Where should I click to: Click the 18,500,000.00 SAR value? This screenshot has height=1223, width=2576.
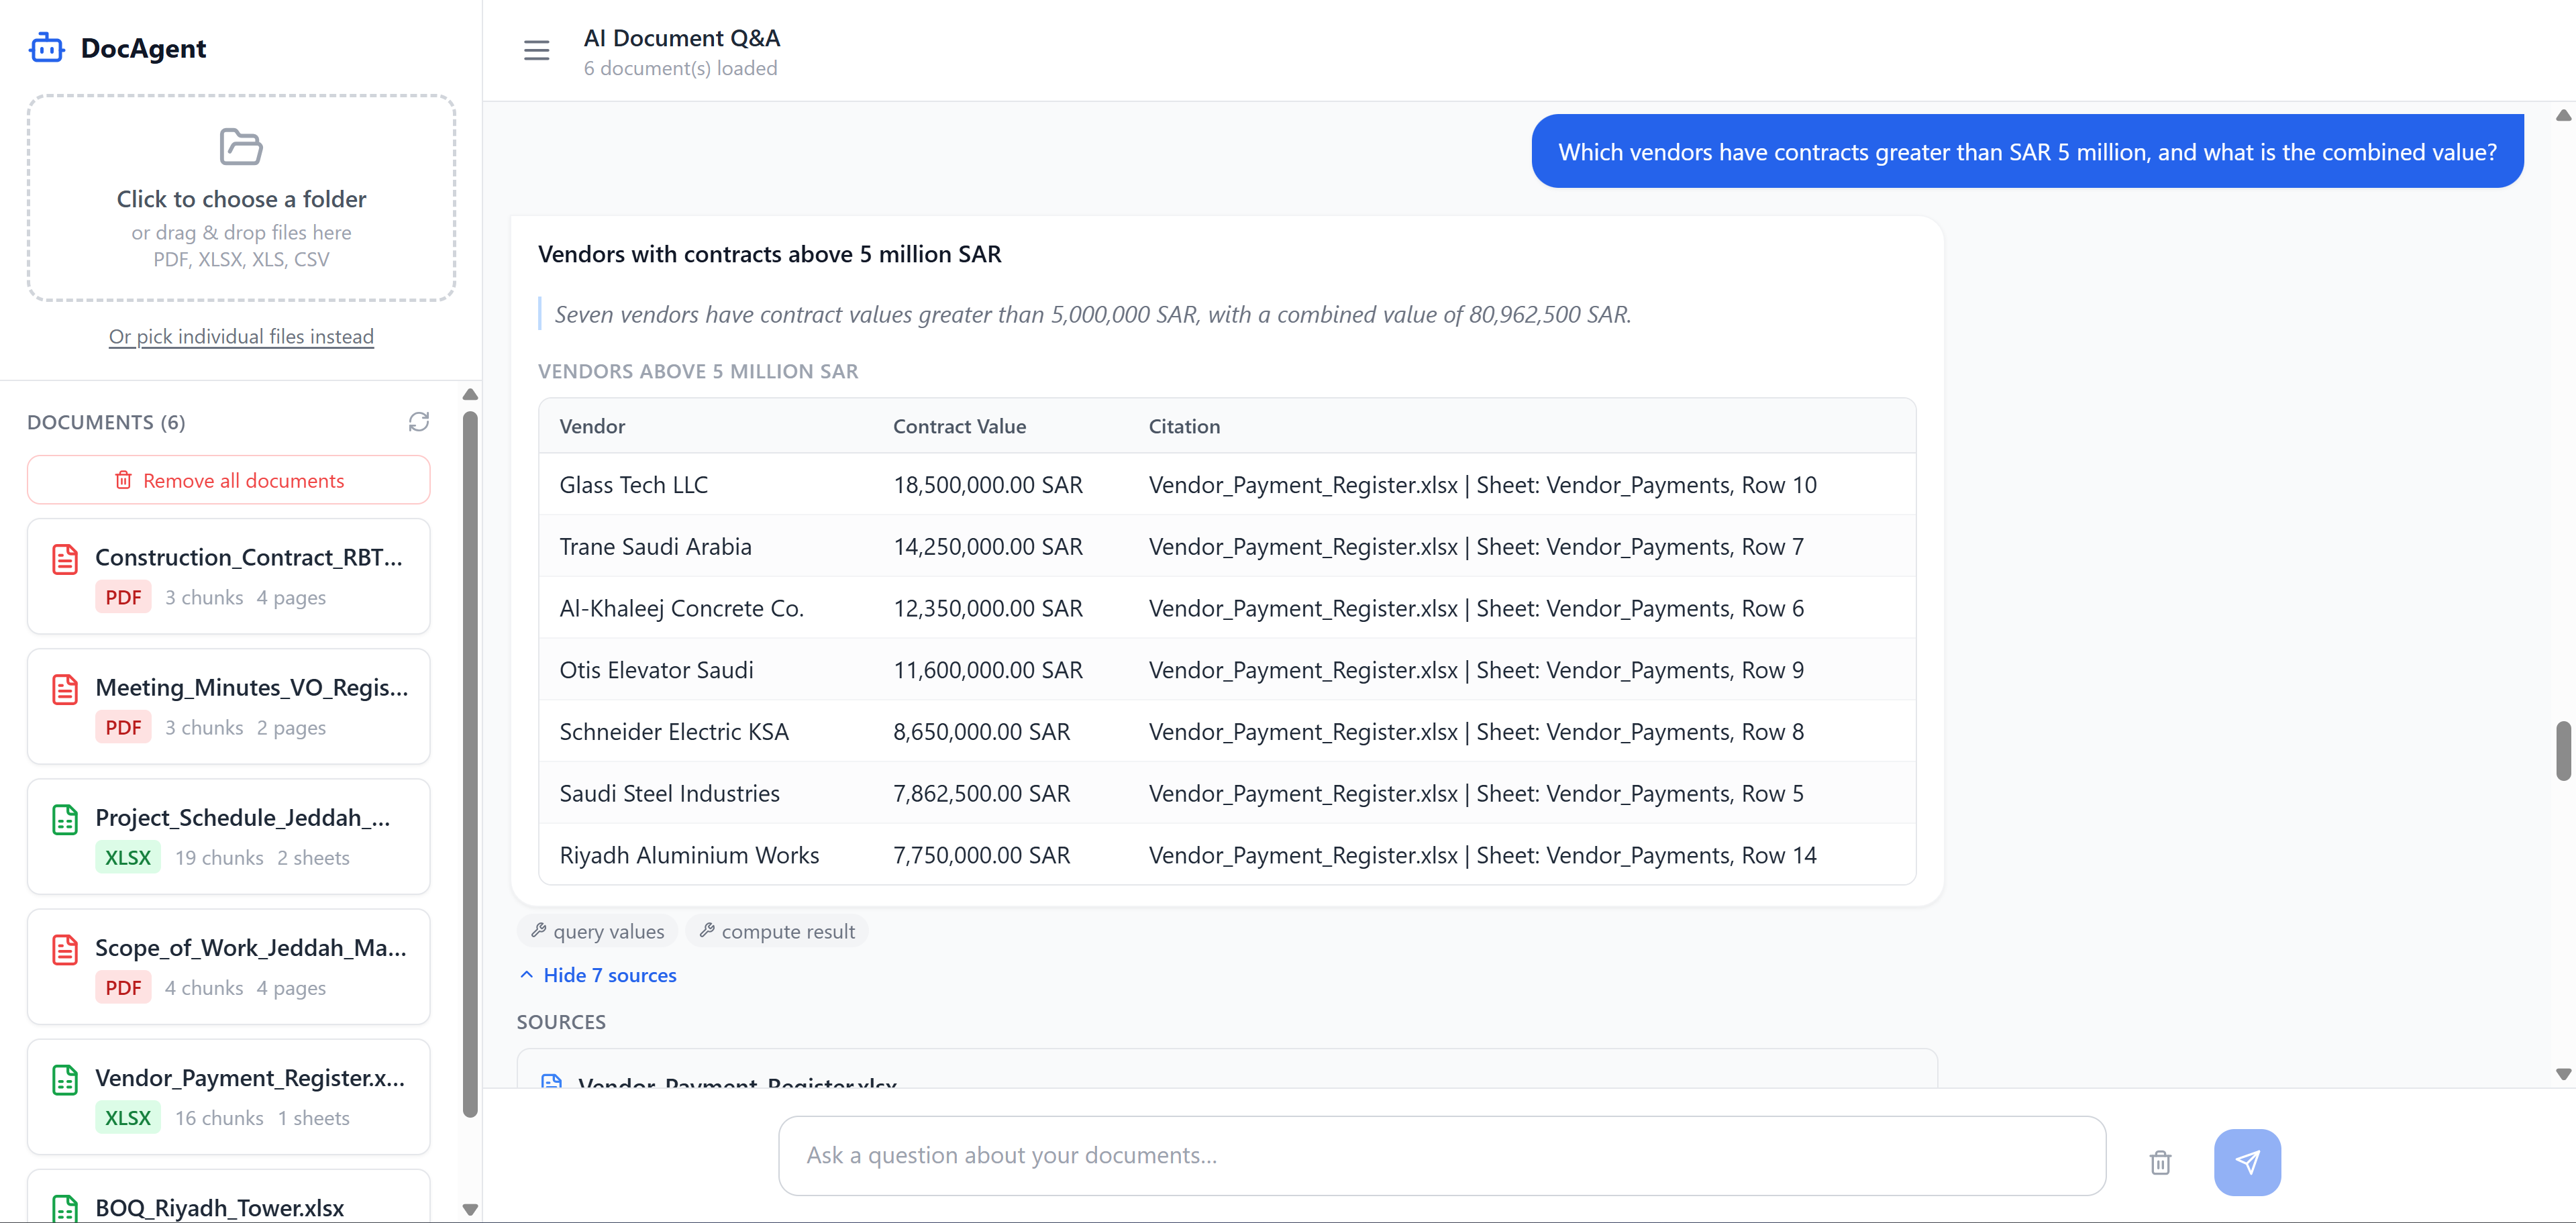pyautogui.click(x=987, y=485)
